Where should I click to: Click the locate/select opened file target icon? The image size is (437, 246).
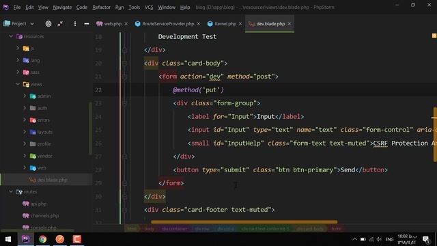pos(48,24)
